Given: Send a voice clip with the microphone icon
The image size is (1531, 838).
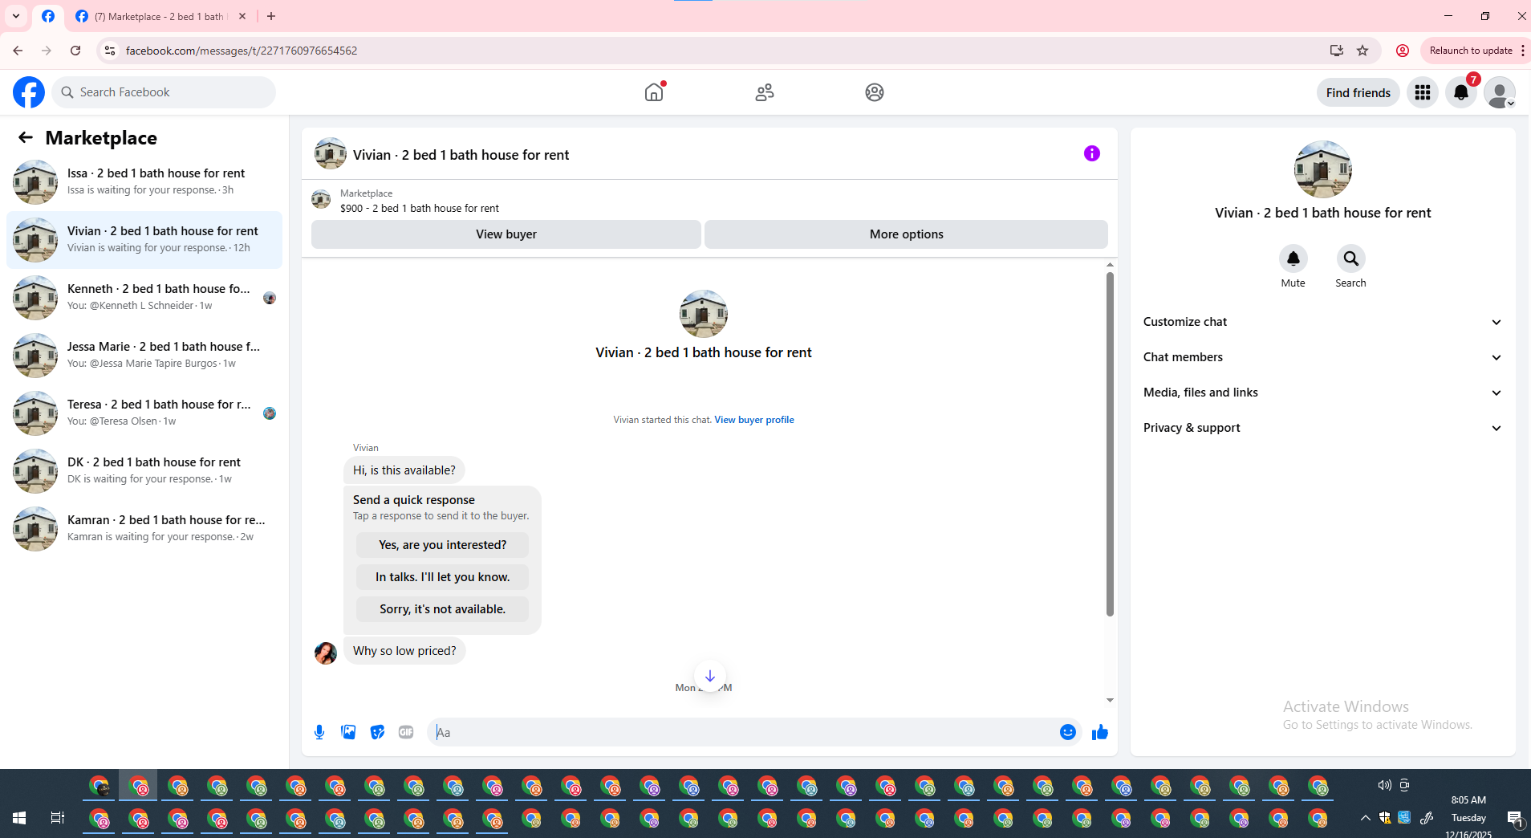Looking at the screenshot, I should [x=319, y=732].
